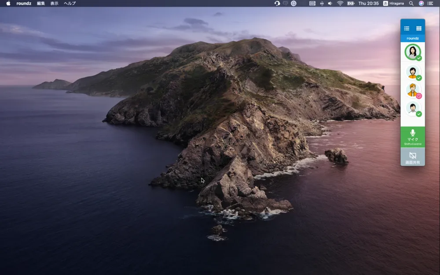
Task: Click the Thu 20:35 clock
Action: pyautogui.click(x=368, y=4)
